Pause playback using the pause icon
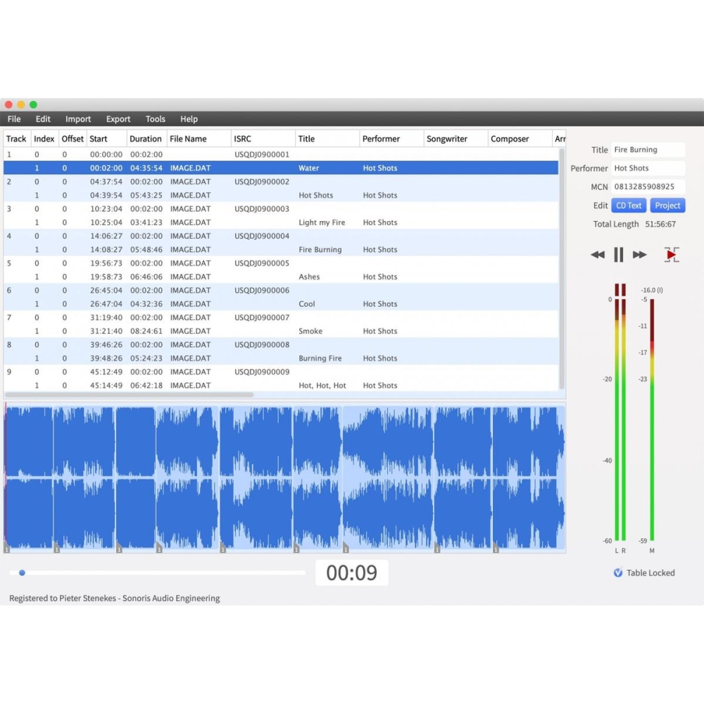The image size is (704, 704). pos(619,254)
